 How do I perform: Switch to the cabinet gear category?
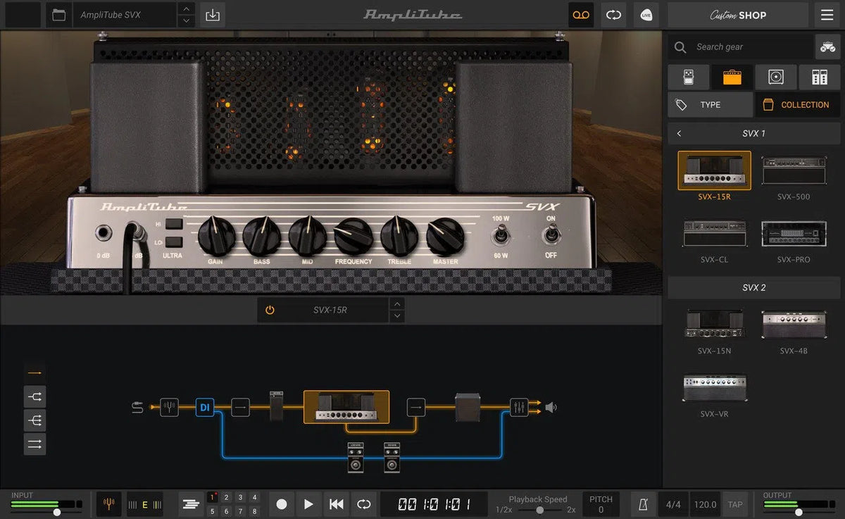click(776, 77)
